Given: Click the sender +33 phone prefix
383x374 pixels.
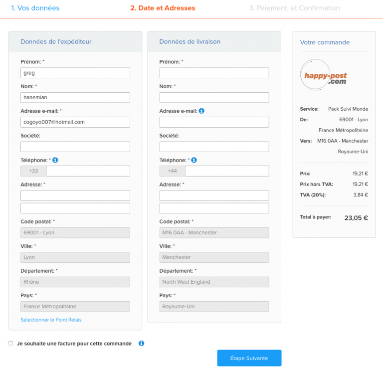Looking at the screenshot, I should (33, 171).
